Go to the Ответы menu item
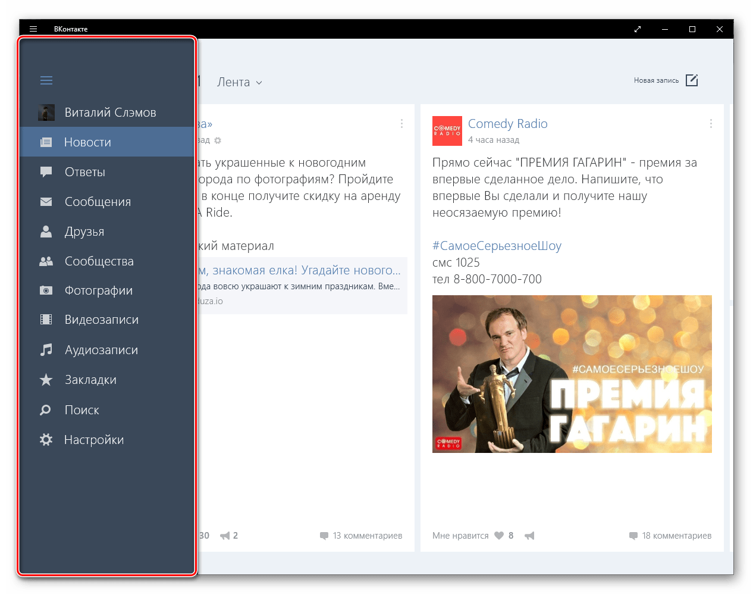The image size is (753, 594). (x=107, y=172)
